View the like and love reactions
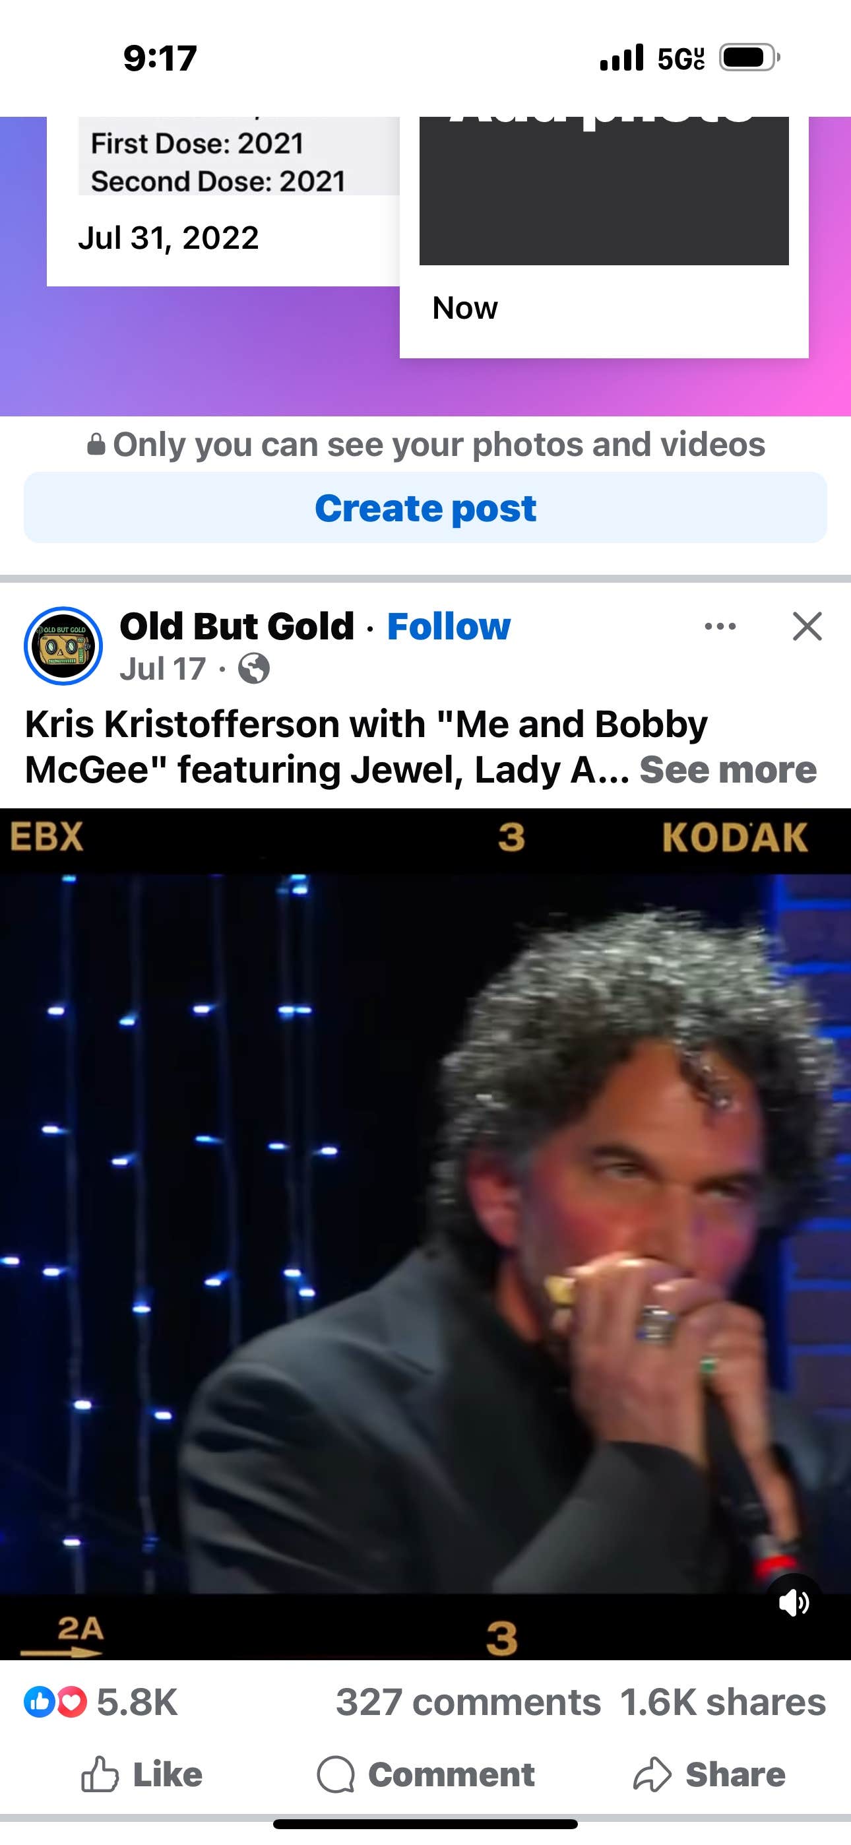Viewport: 851px width, 1845px height. point(100,1702)
